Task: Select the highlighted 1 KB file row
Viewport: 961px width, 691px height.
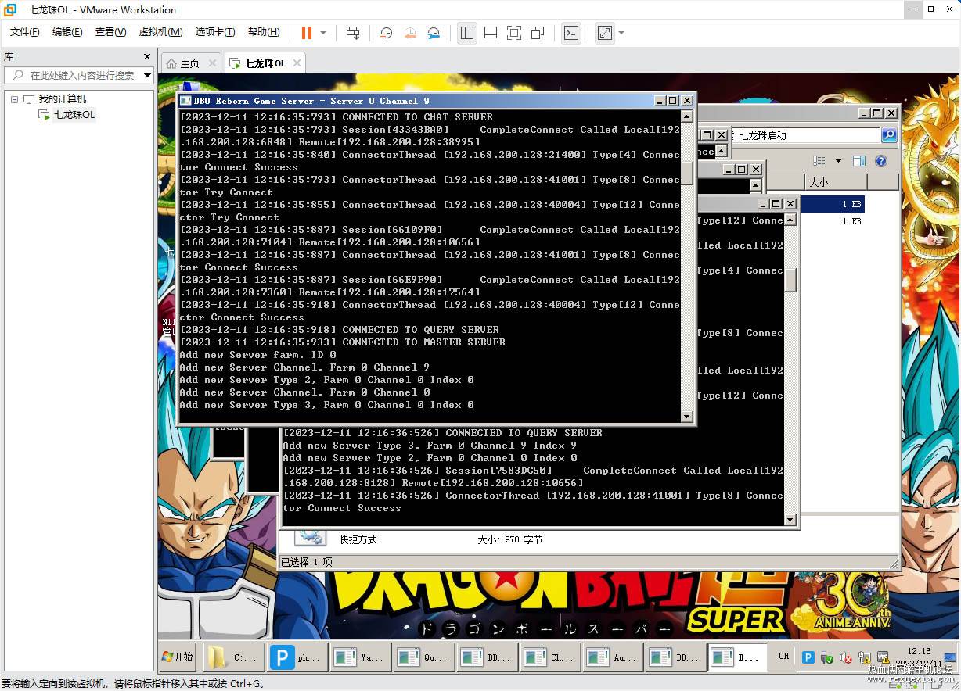Action: (x=832, y=203)
